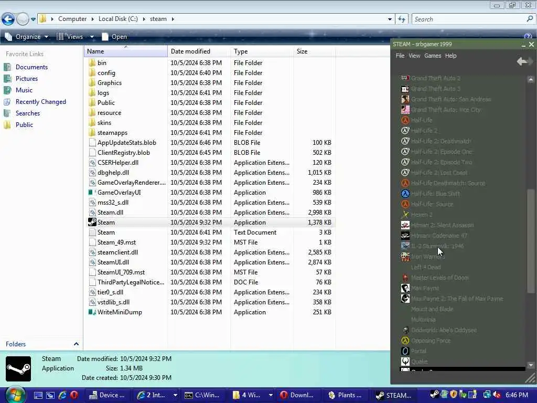Screen dimensions: 537x403
Task: Expand the address bar history dropdown
Action: 390,19
